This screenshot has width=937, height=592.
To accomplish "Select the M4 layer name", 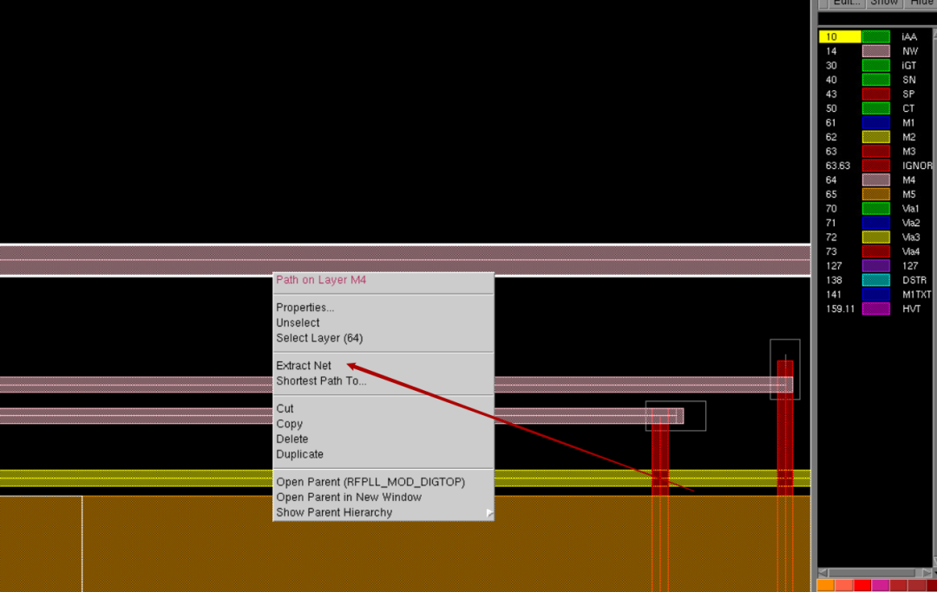I will [908, 180].
